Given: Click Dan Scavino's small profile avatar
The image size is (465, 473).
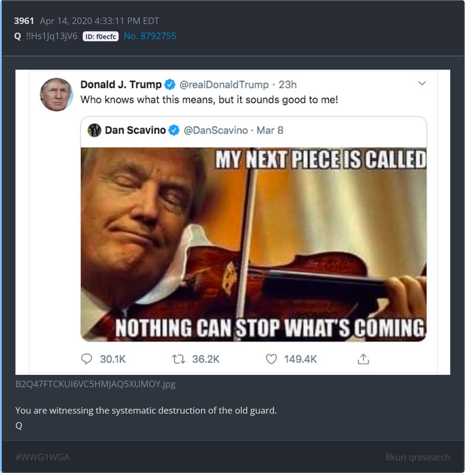Looking at the screenshot, I should (94, 130).
